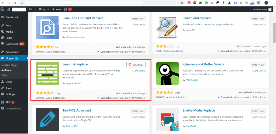View More Details for Relevanssi
The height and width of the screenshot is (134, 276).
click(259, 71)
